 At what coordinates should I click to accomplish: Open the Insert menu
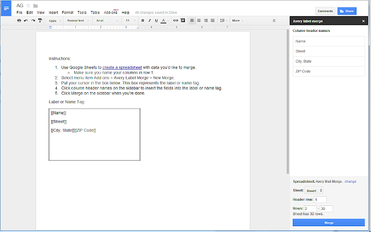(53, 13)
